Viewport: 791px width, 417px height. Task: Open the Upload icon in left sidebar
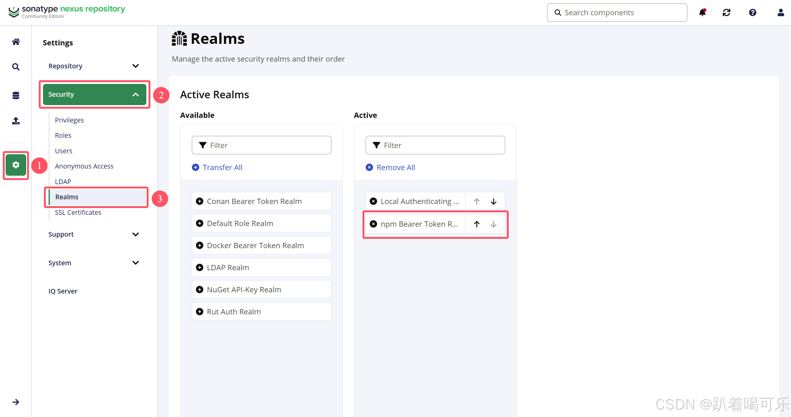coord(16,121)
